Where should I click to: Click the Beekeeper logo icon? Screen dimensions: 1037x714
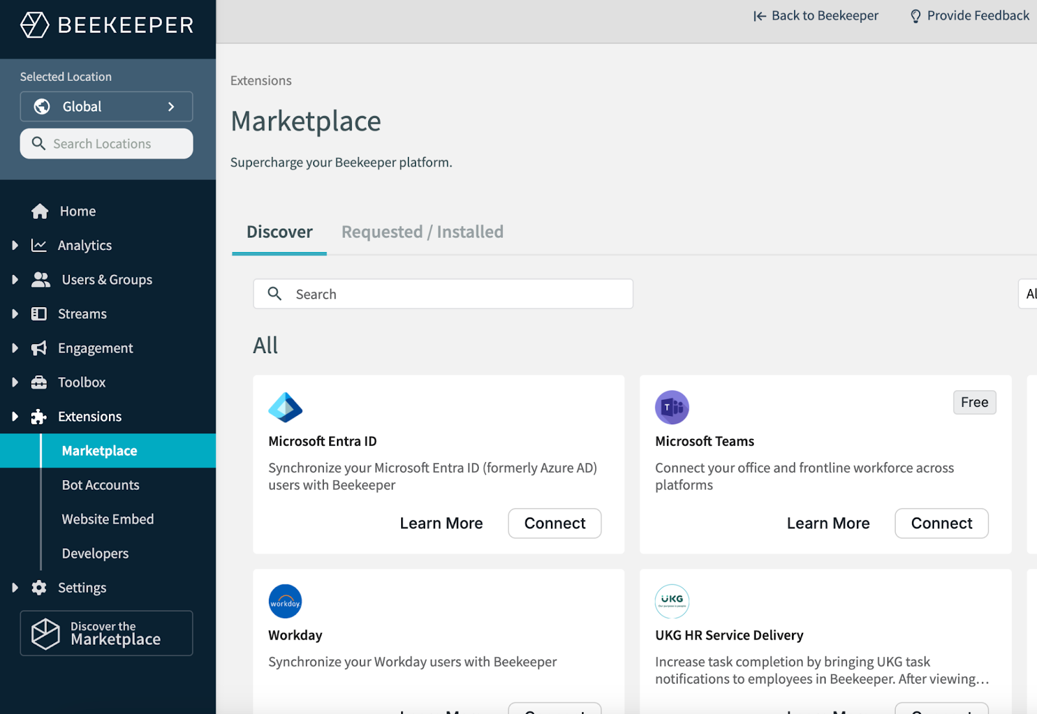click(x=34, y=25)
